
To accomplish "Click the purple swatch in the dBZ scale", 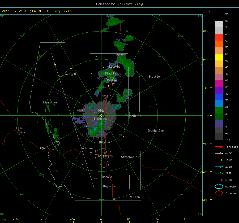I will tap(219, 90).
